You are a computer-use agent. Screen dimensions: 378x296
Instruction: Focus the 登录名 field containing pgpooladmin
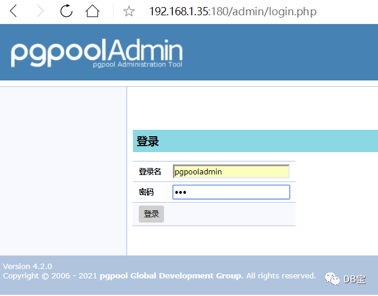[231, 171]
